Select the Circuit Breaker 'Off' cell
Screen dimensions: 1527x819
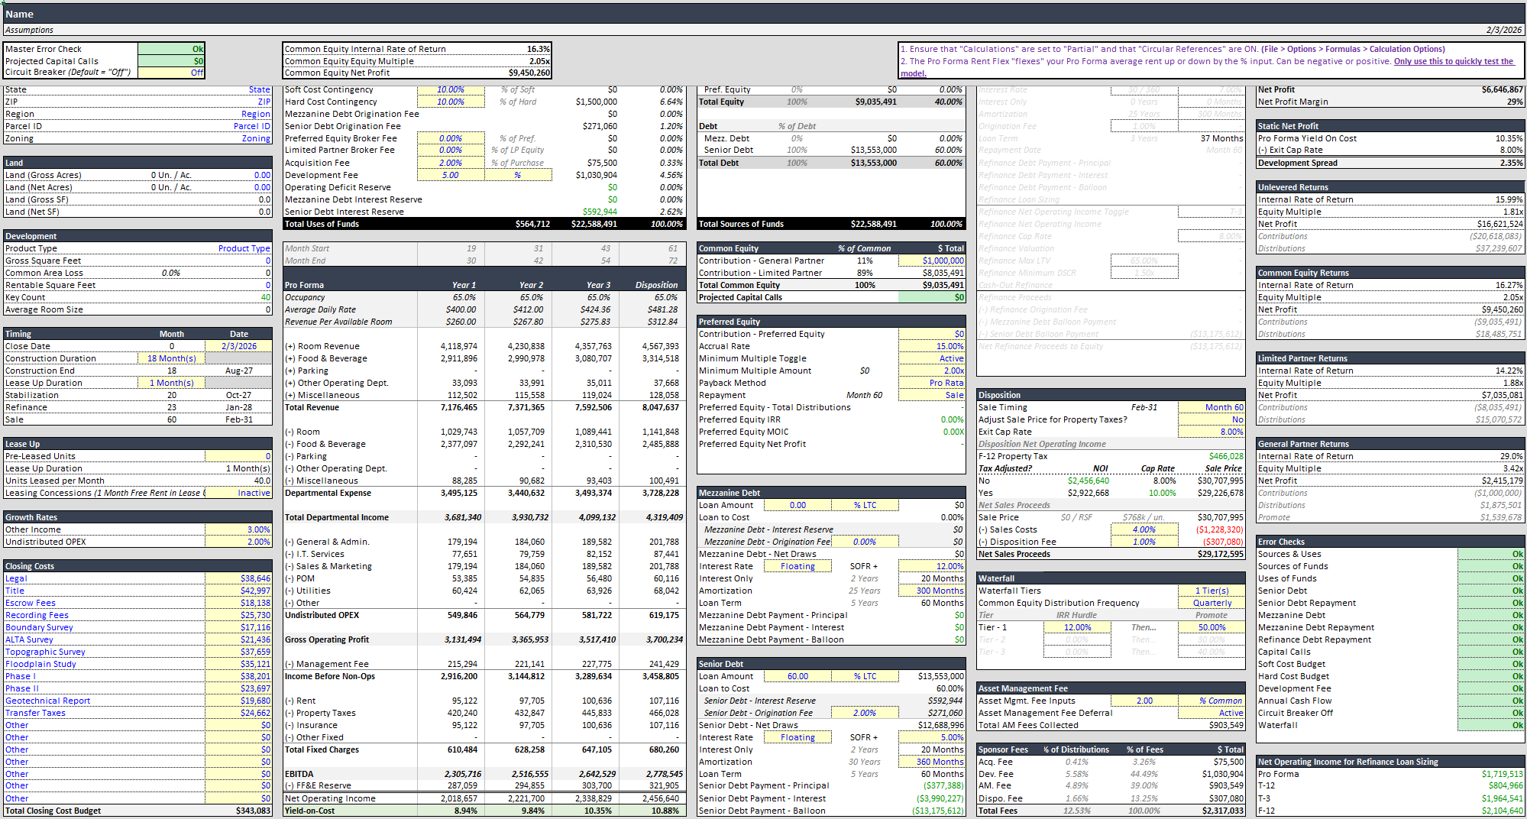pos(171,73)
